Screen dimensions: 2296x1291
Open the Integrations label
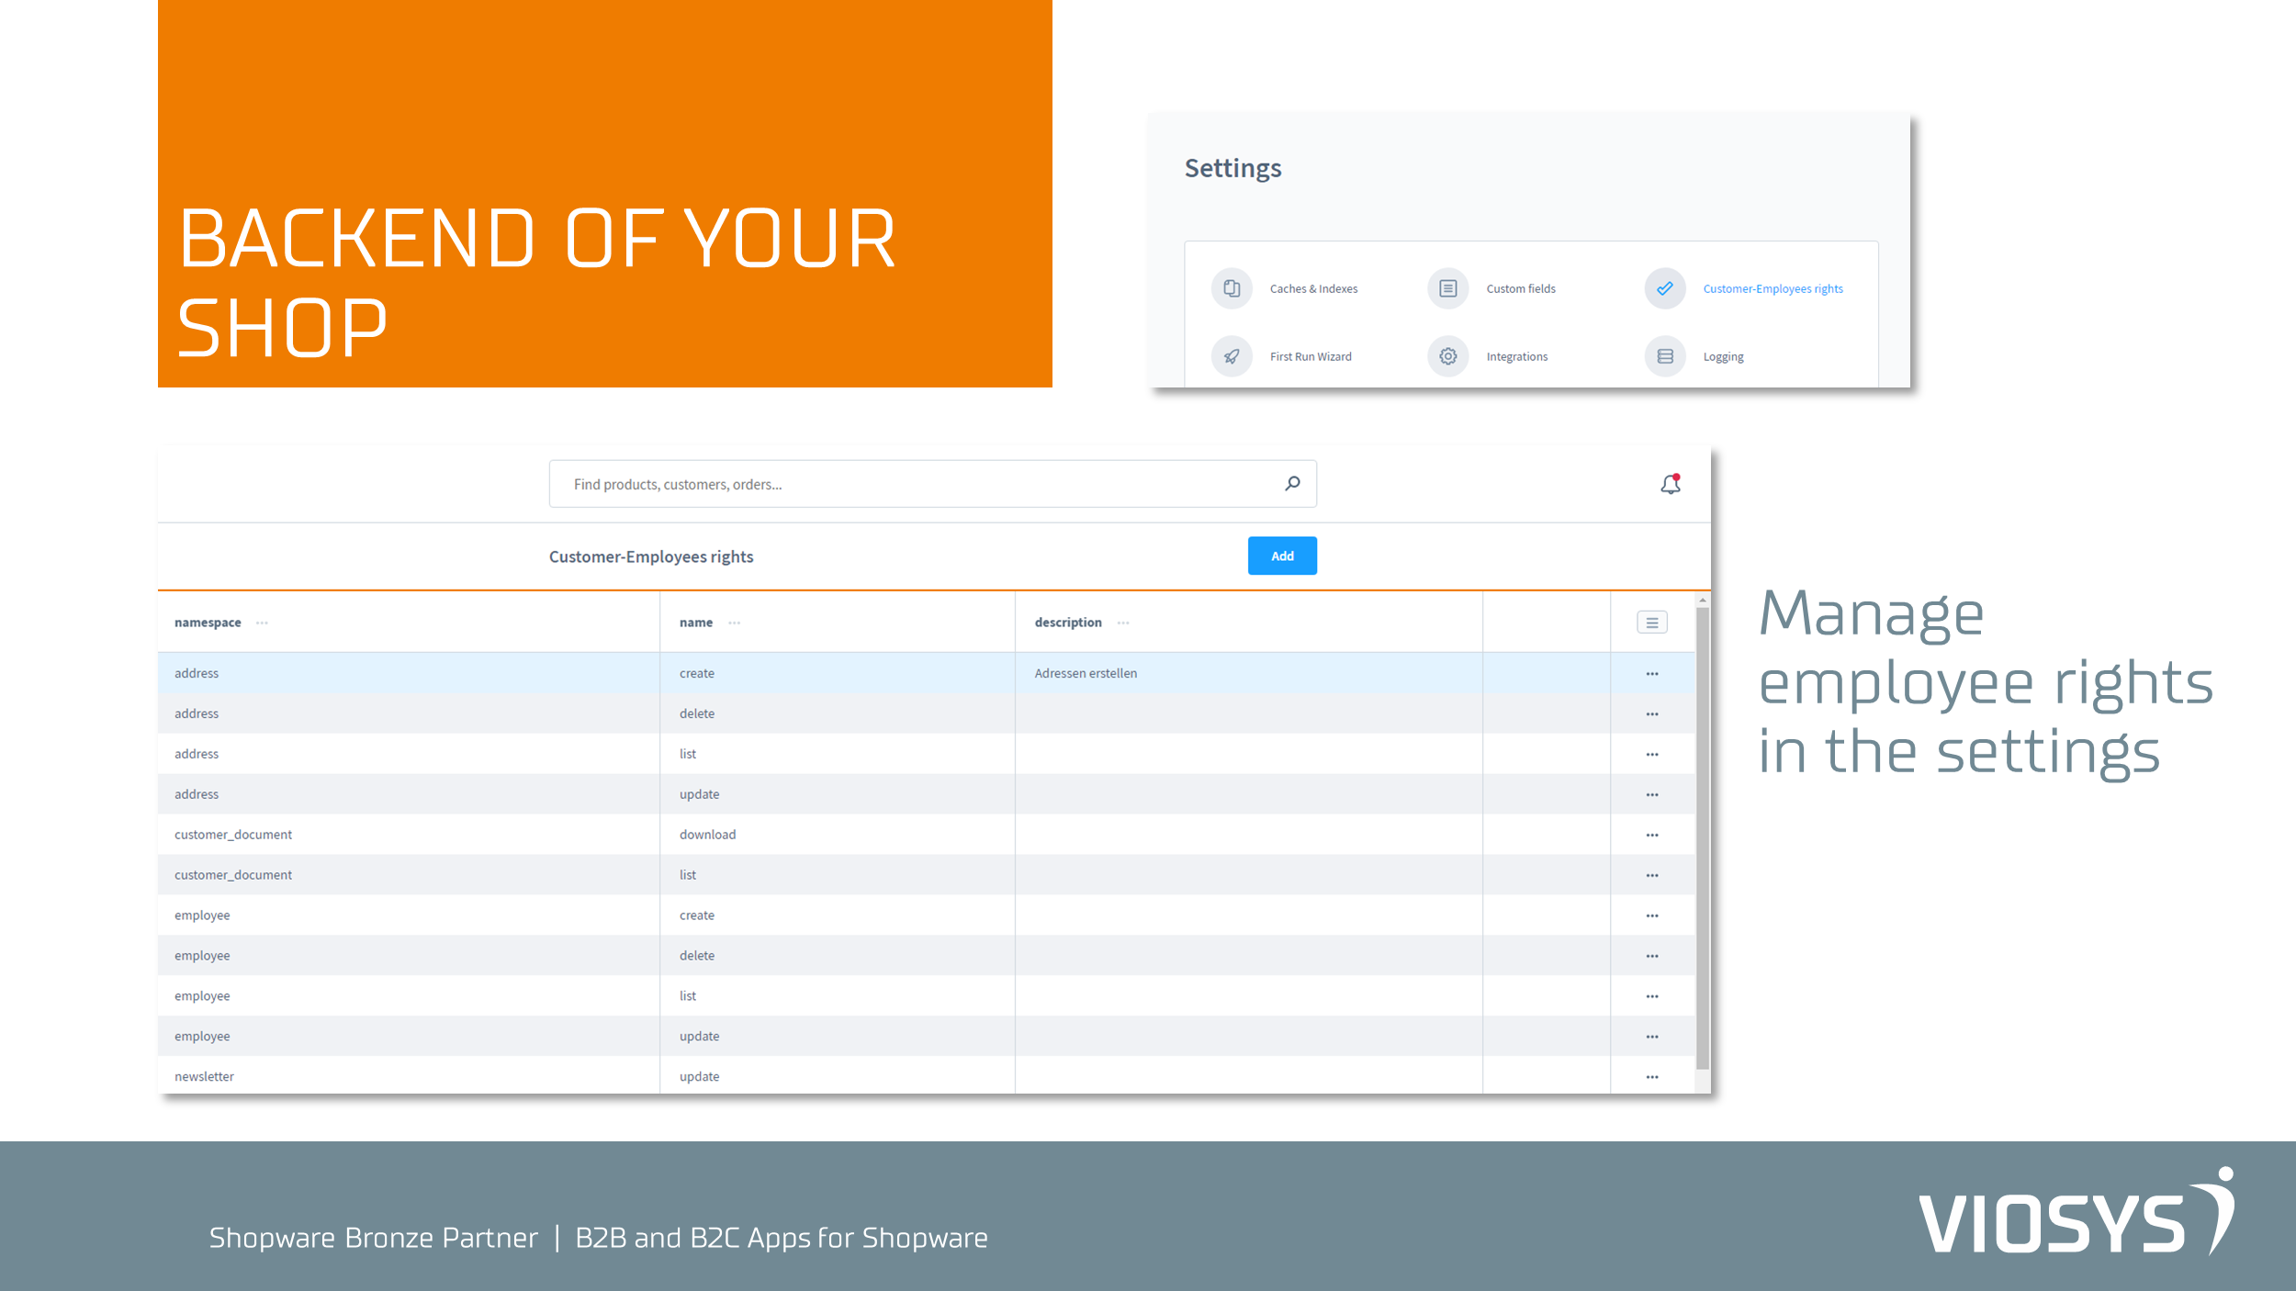pos(1517,356)
